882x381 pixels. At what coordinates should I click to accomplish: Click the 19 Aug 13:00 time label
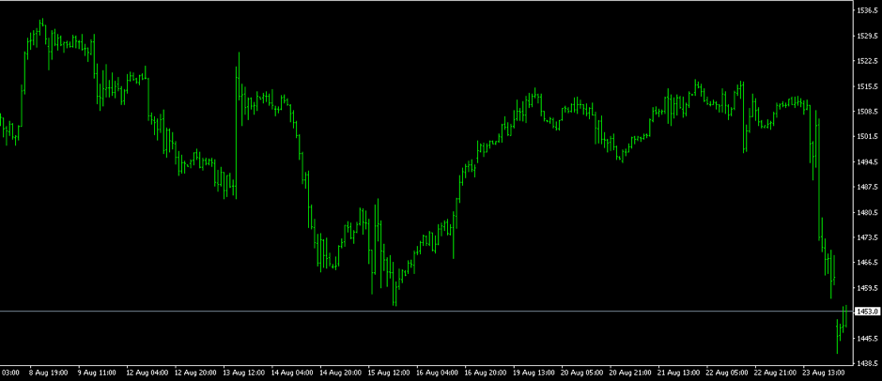coord(534,373)
